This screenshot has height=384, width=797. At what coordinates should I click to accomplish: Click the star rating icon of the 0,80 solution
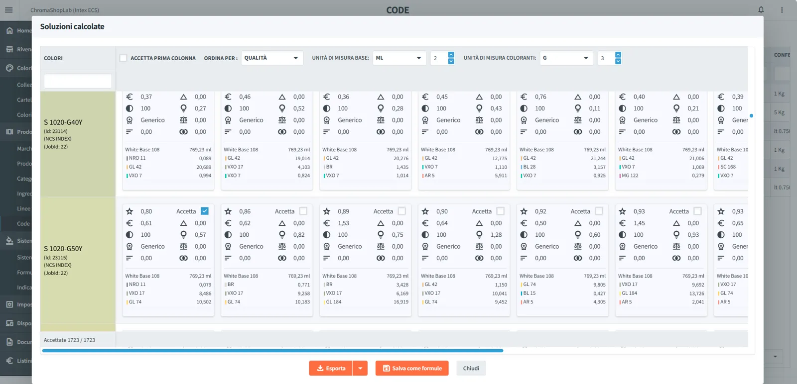(x=130, y=211)
